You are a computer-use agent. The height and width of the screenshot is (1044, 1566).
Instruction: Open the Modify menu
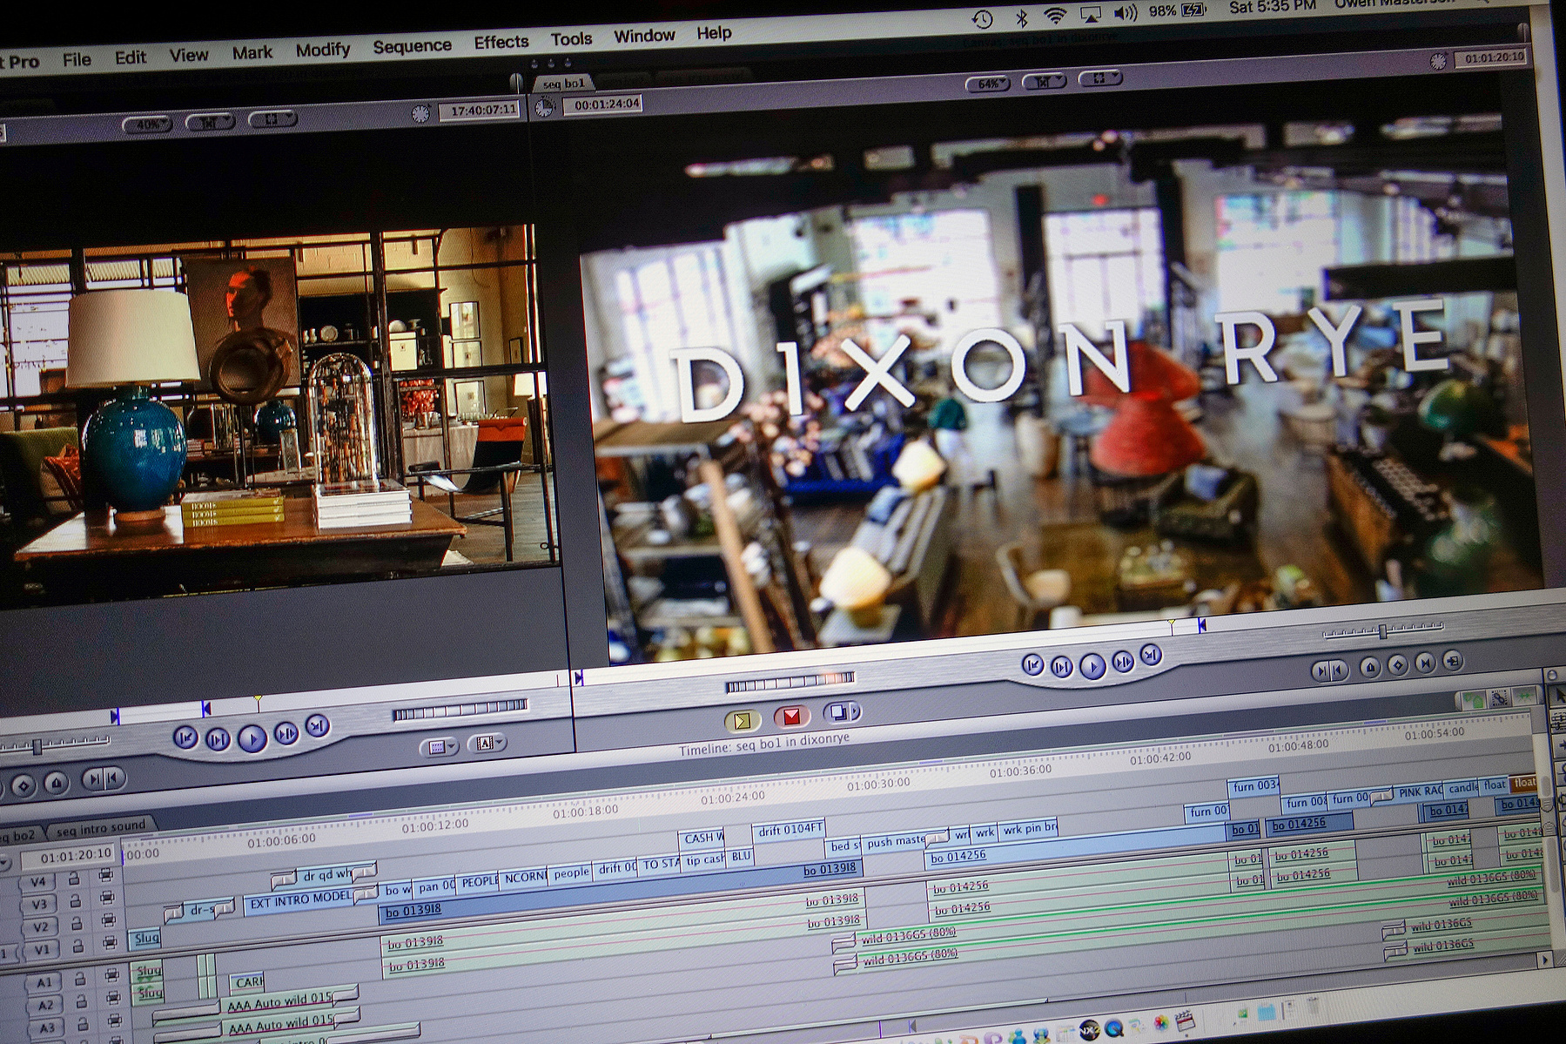click(x=322, y=50)
